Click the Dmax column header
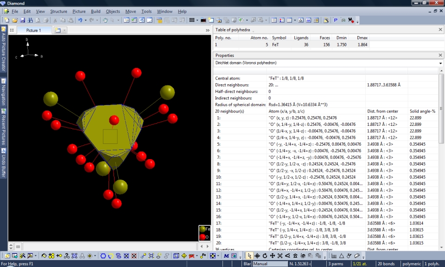This screenshot has height=267, width=445. [362, 37]
